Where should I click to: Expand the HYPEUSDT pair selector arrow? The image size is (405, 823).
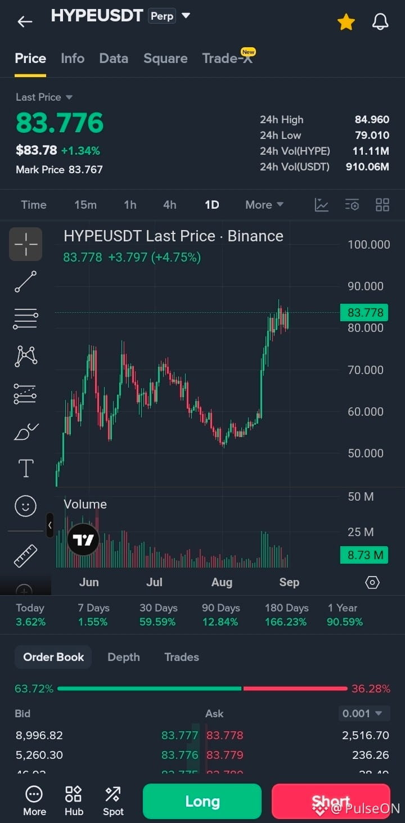(186, 16)
